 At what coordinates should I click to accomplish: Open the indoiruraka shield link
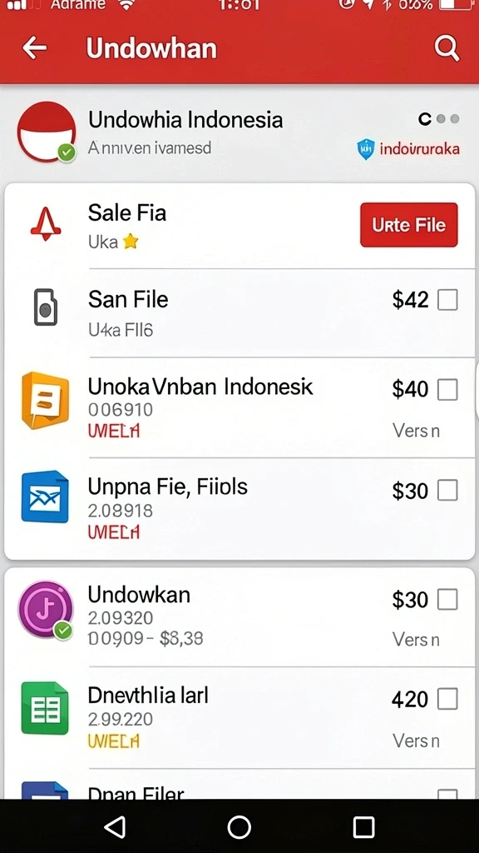click(408, 148)
